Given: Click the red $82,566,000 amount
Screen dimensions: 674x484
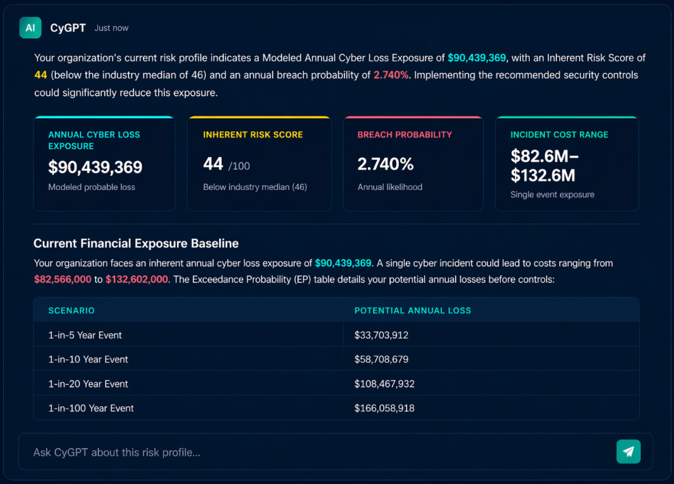Looking at the screenshot, I should tap(63, 279).
